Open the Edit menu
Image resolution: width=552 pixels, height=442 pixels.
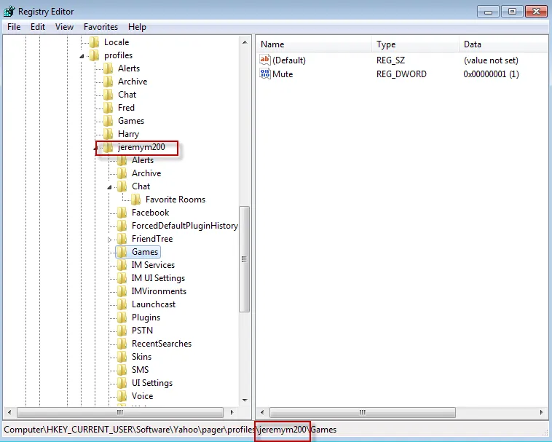(38, 27)
